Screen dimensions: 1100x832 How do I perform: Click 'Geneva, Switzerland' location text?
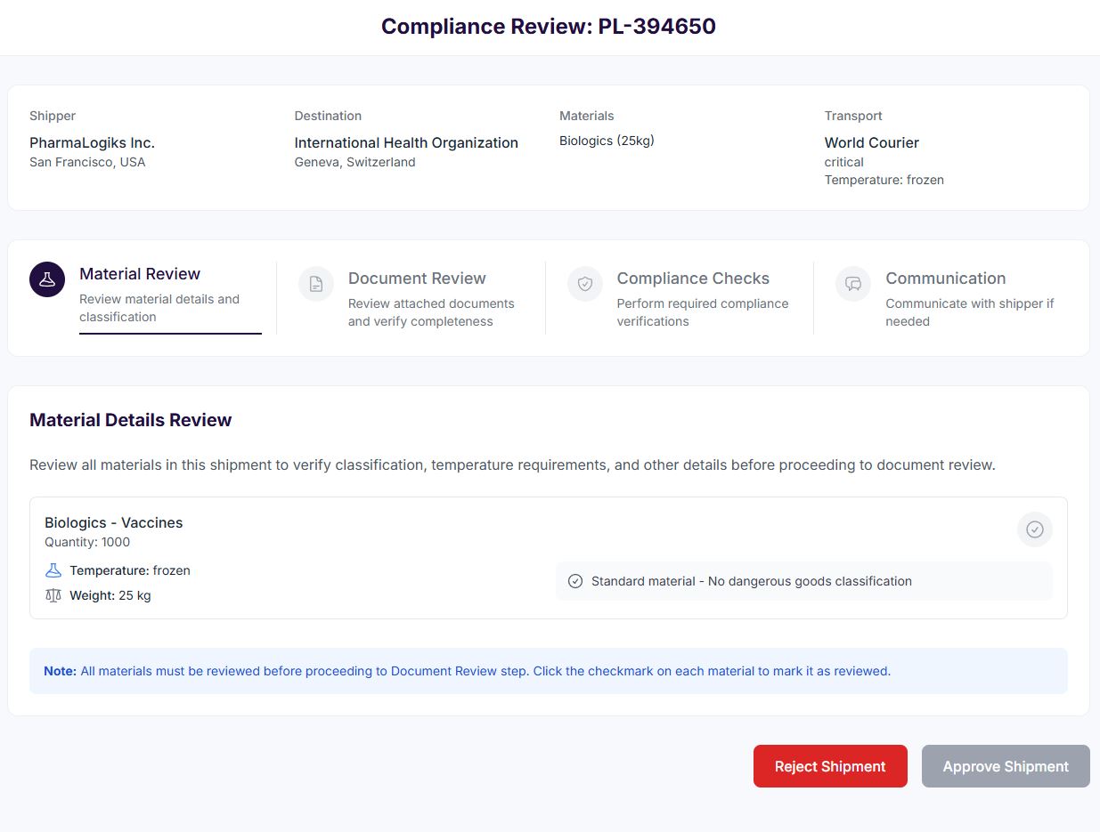[x=354, y=162]
